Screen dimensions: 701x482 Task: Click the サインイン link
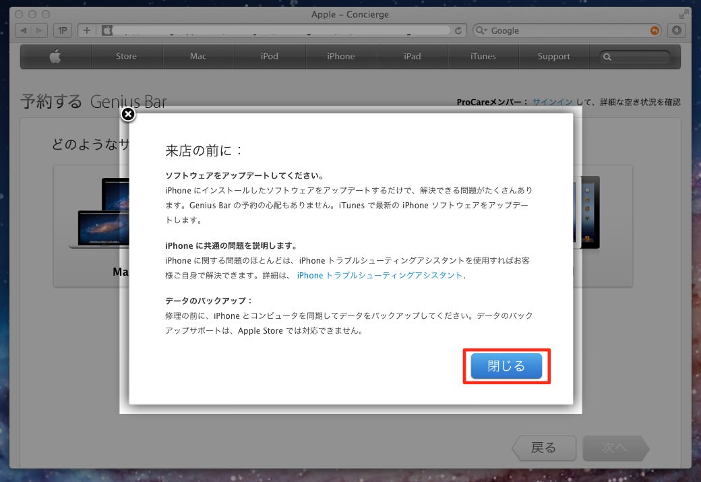coord(553,102)
